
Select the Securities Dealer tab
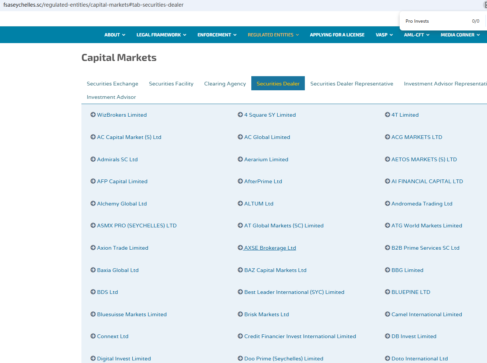pos(278,83)
